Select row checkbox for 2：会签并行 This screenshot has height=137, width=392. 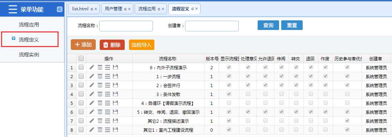pyautogui.click(x=81, y=85)
